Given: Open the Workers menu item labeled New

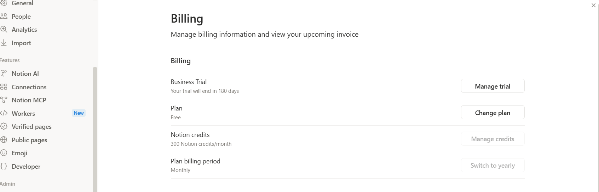Looking at the screenshot, I should pyautogui.click(x=43, y=113).
